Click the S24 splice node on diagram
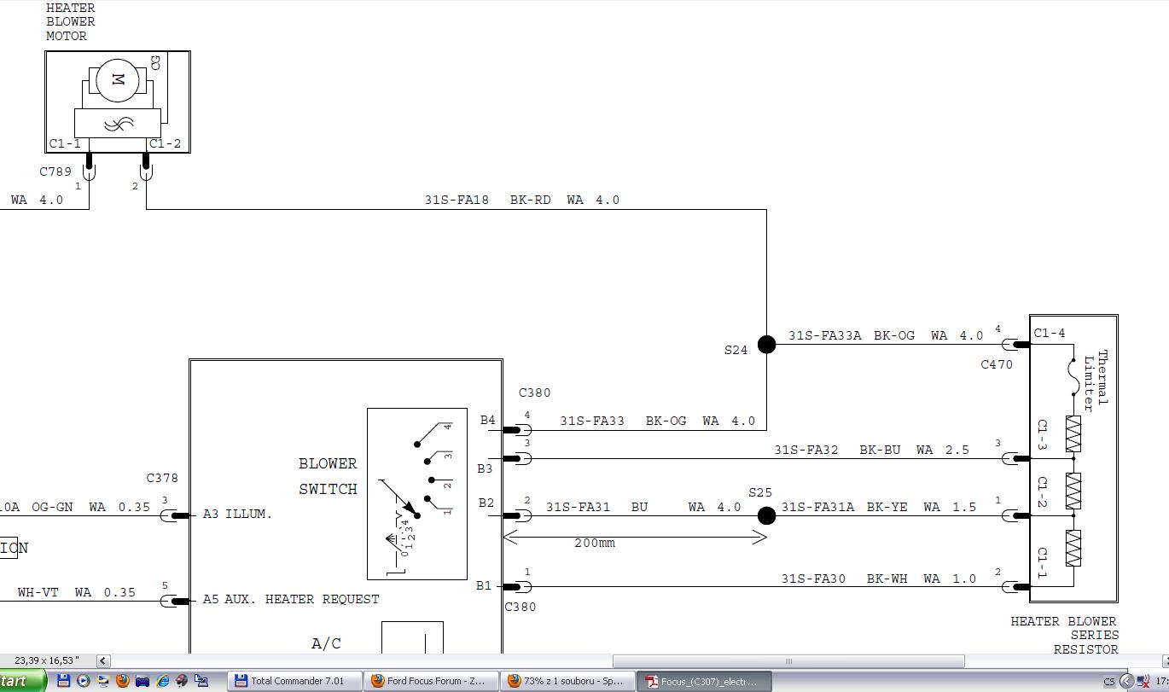 pyautogui.click(x=766, y=344)
